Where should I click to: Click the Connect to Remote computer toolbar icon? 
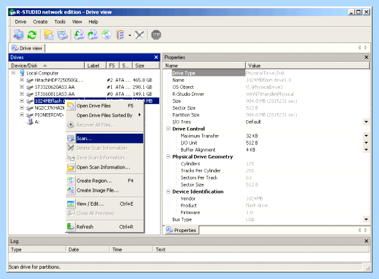click(x=19, y=35)
